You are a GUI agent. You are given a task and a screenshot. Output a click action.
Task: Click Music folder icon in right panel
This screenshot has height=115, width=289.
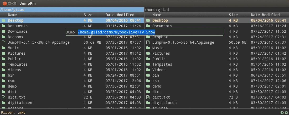(148, 48)
